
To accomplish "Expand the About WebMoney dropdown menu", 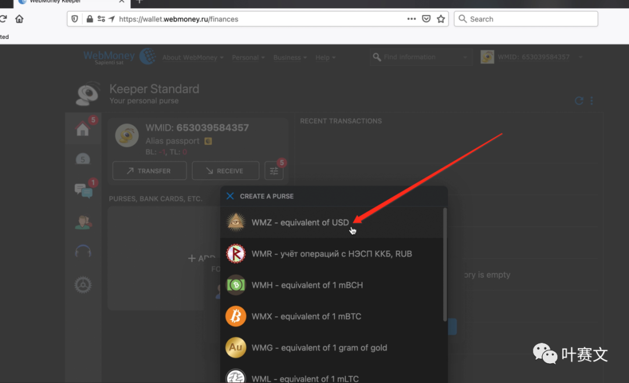I will click(x=193, y=58).
